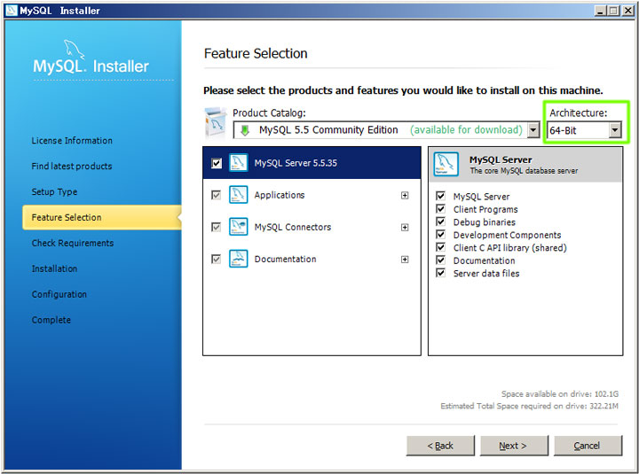Uncheck Client C API library (shared)

click(440, 247)
